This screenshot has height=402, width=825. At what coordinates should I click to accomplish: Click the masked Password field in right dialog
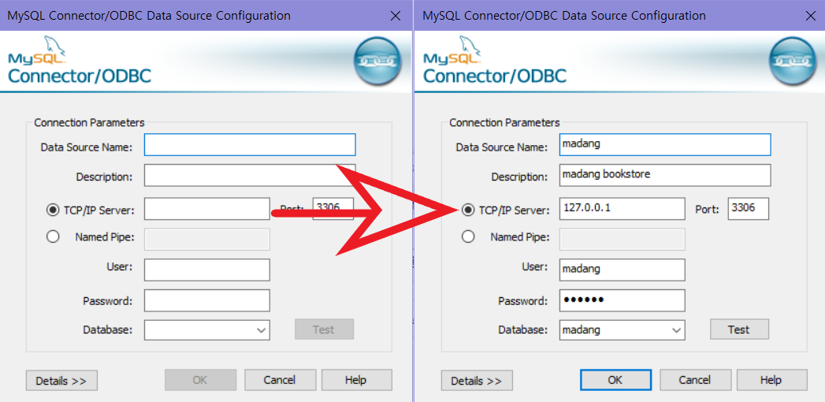(x=622, y=300)
